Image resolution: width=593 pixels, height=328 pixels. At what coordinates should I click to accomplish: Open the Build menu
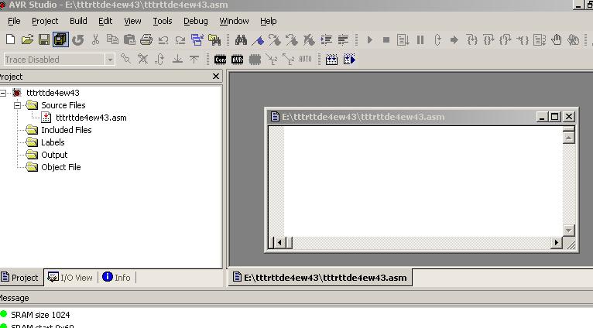coord(78,21)
